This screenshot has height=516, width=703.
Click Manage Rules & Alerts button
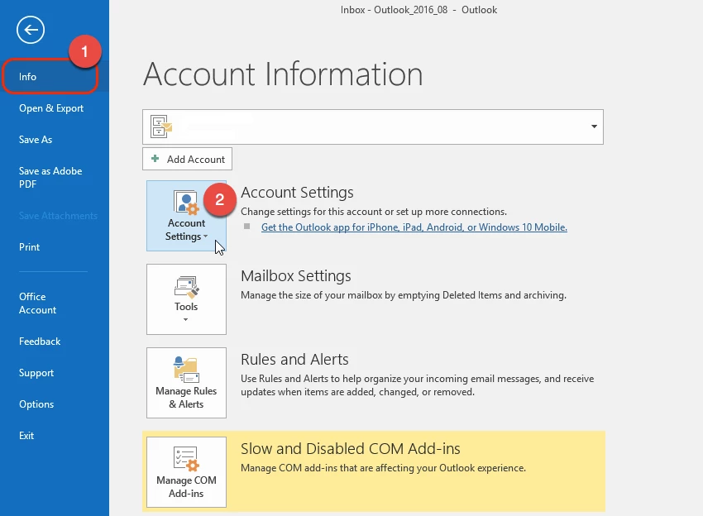pyautogui.click(x=186, y=383)
